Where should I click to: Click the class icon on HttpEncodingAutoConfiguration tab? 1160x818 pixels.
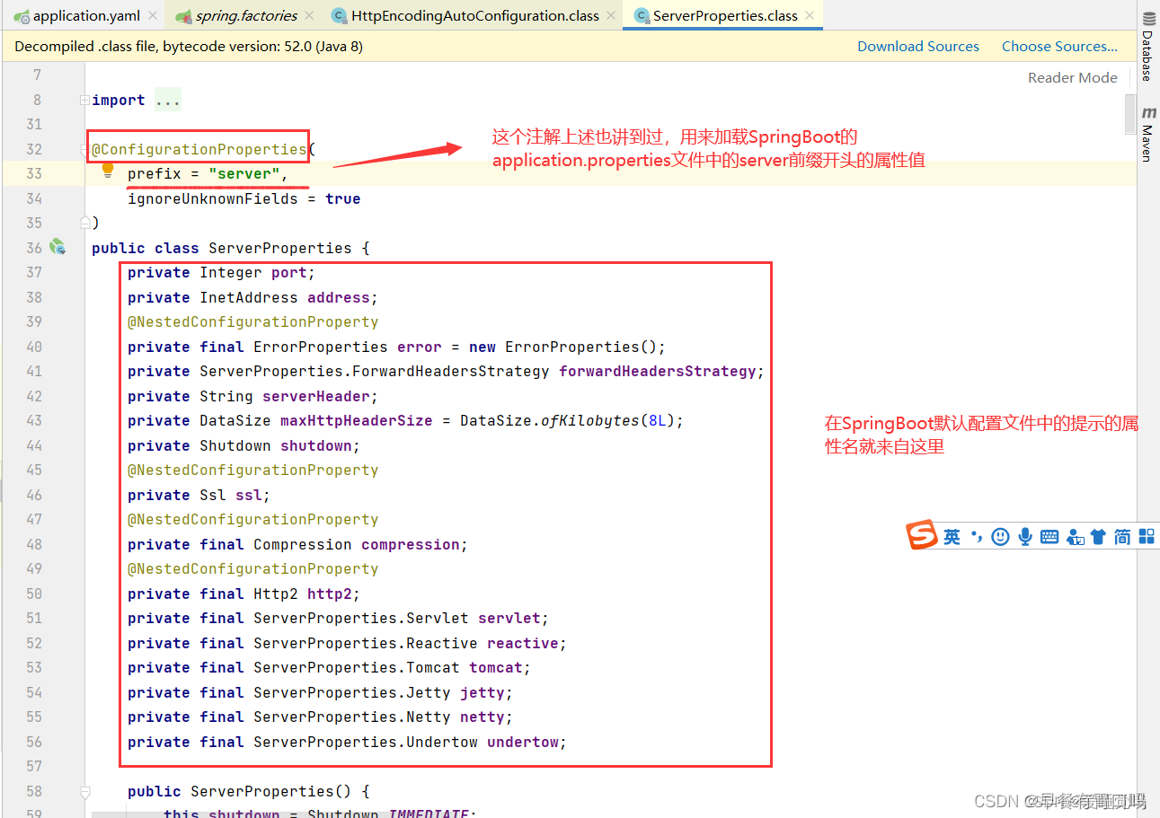click(x=338, y=15)
